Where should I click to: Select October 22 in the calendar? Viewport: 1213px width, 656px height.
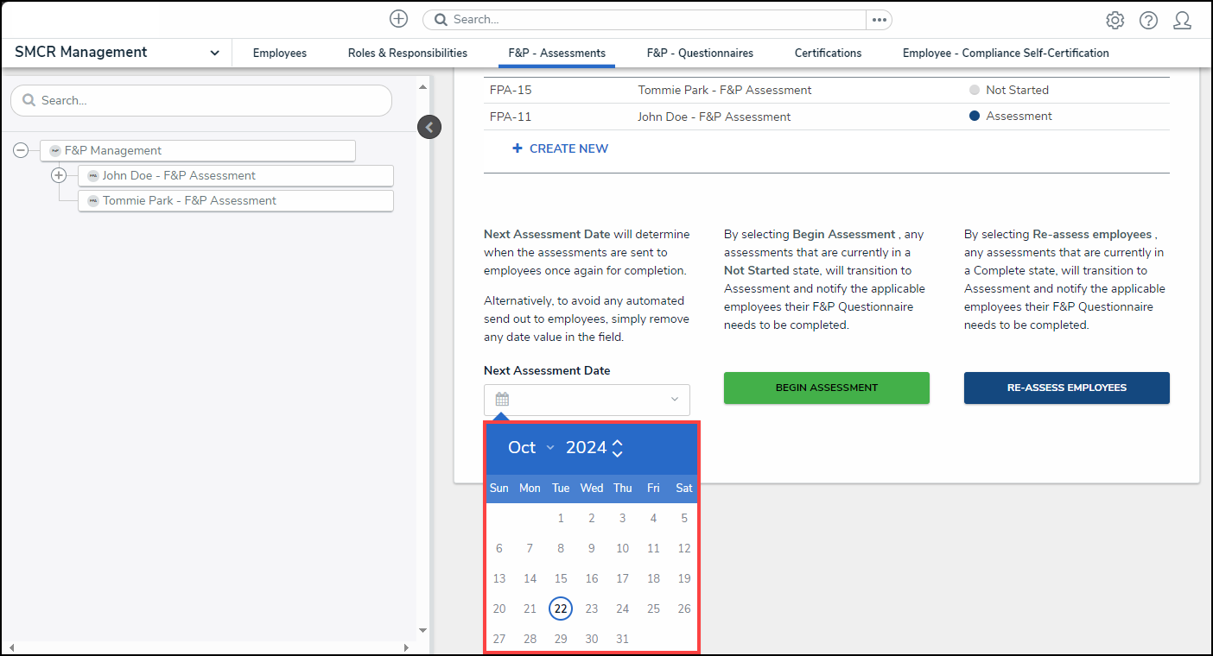(561, 609)
